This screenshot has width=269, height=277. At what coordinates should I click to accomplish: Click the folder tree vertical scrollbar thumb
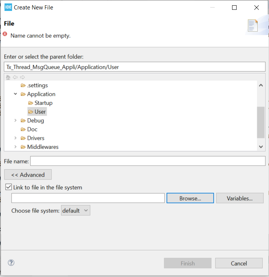pos(261,122)
